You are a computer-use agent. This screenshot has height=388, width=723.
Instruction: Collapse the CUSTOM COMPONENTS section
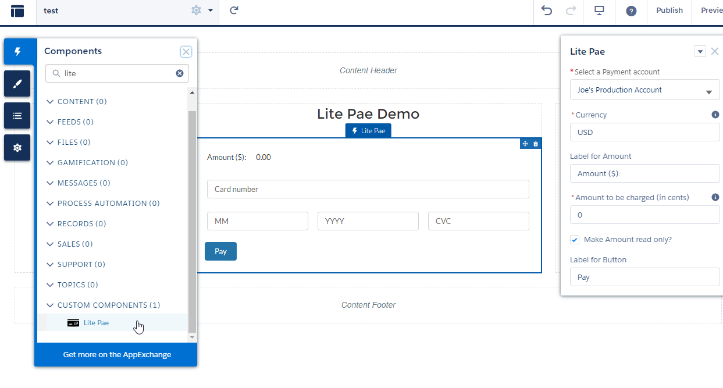point(50,305)
